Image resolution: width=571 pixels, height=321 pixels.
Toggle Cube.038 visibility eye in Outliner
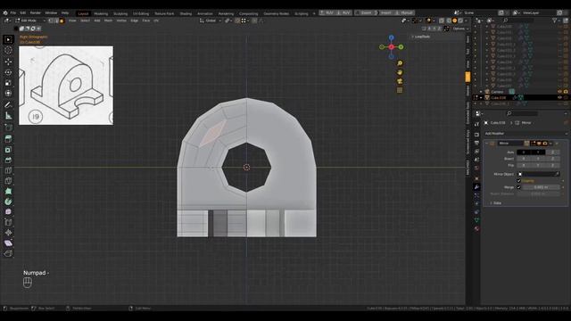click(559, 97)
